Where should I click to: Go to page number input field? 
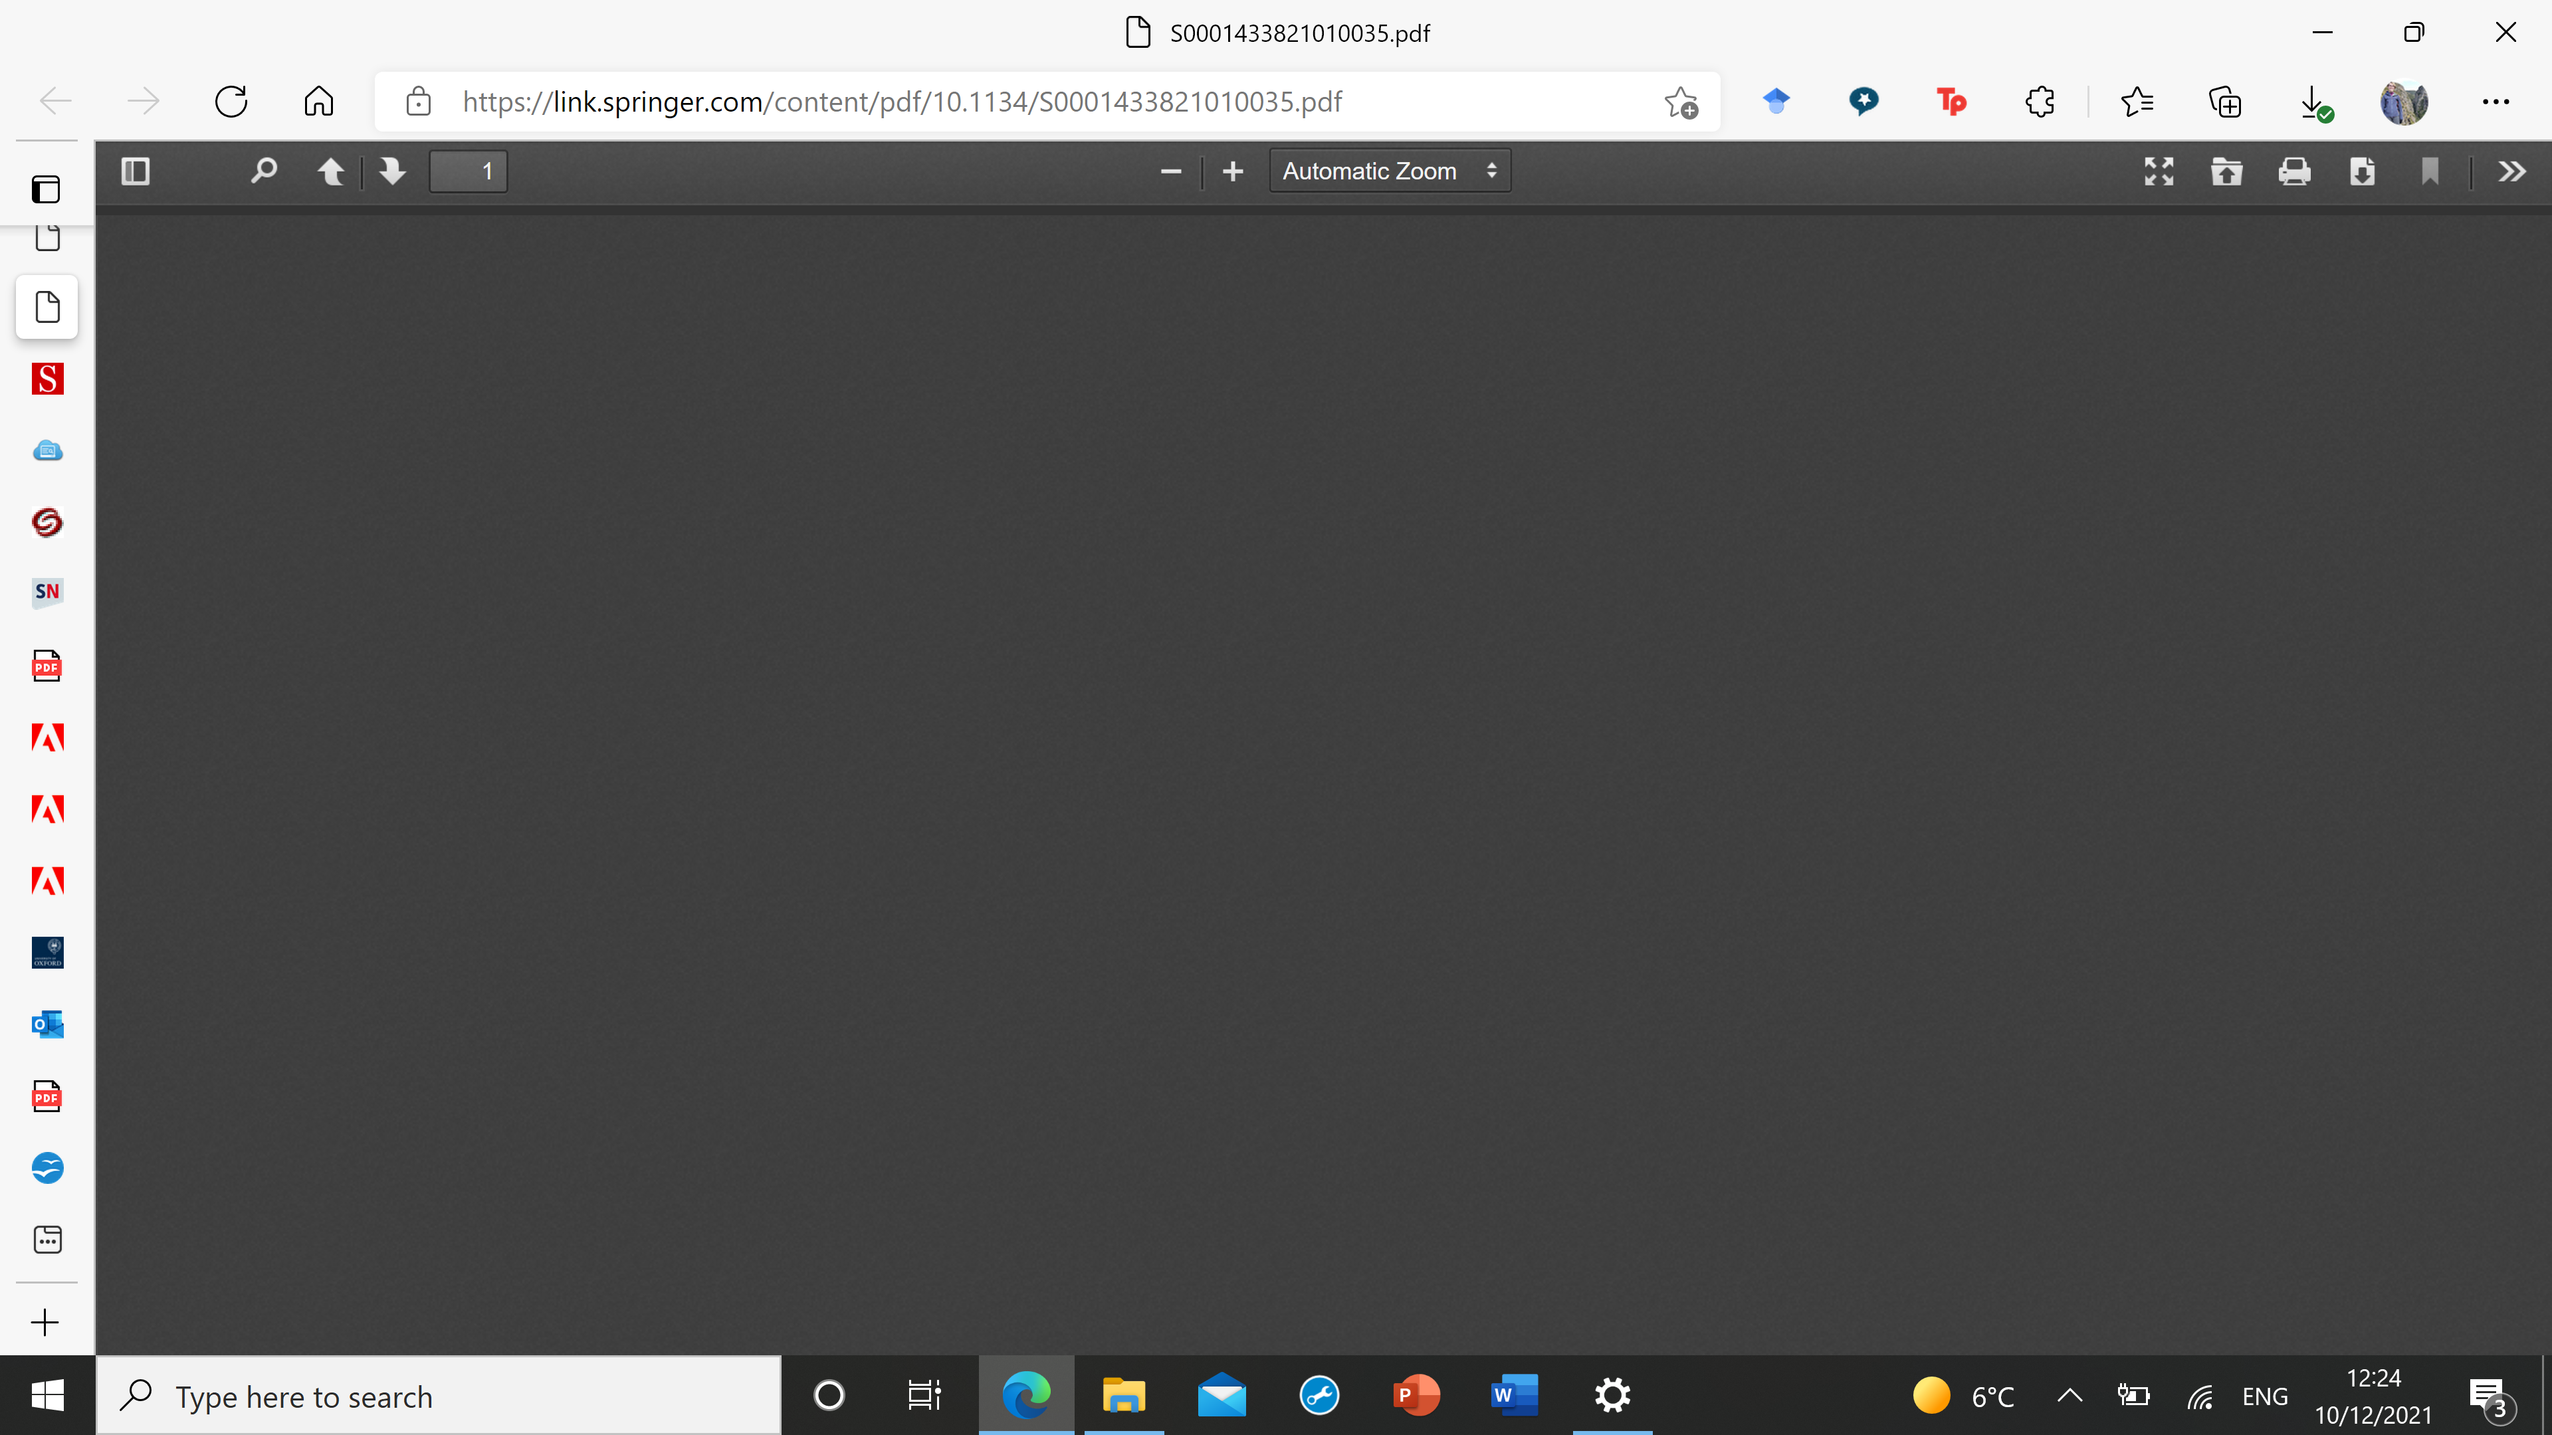pos(468,170)
